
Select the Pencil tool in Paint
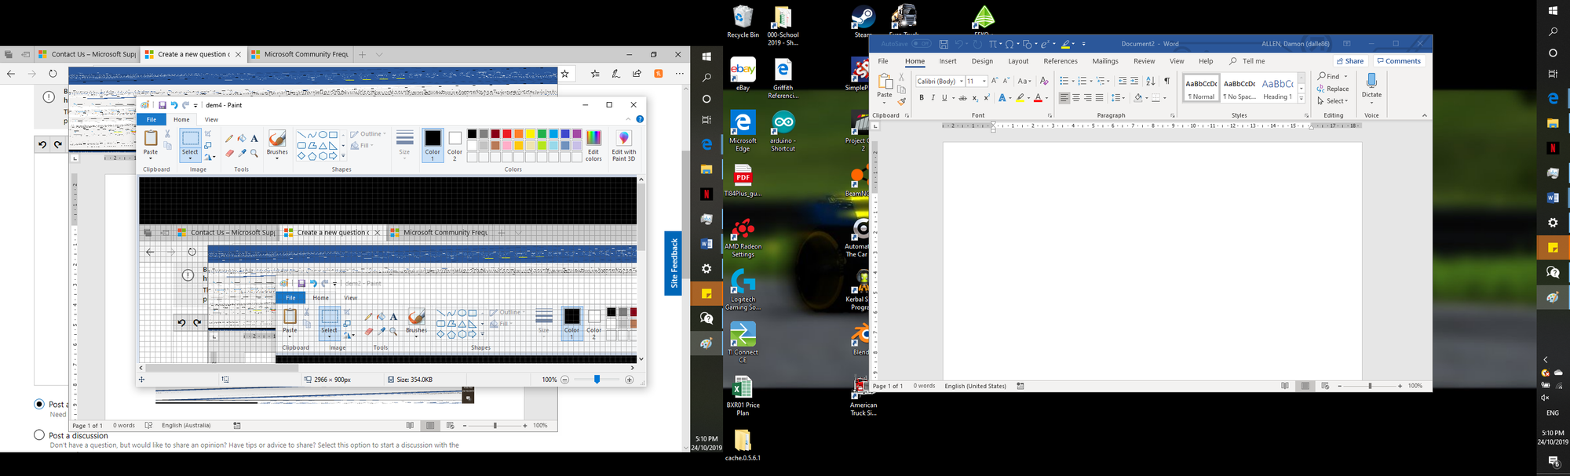click(x=229, y=138)
